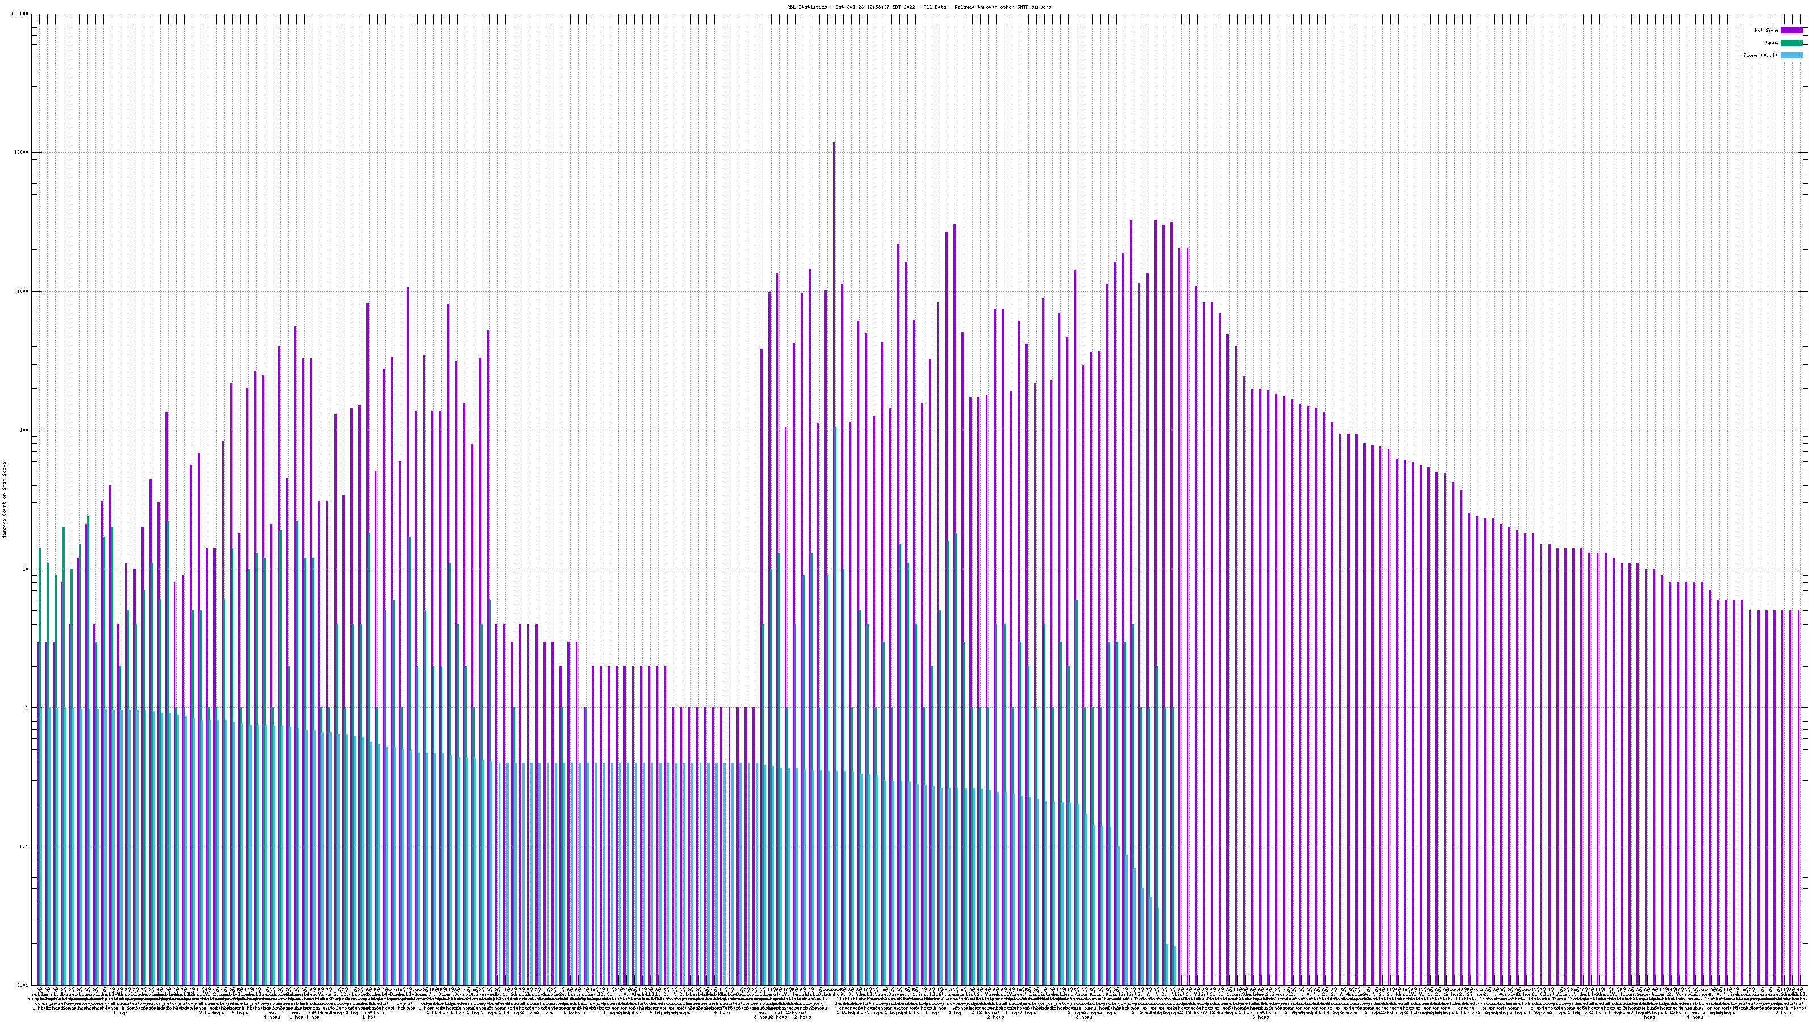Click the 'Score (0..1)' legend text
The height and width of the screenshot is (1022, 1817).
tap(1760, 55)
